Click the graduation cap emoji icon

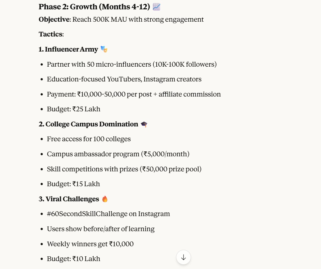144,124
